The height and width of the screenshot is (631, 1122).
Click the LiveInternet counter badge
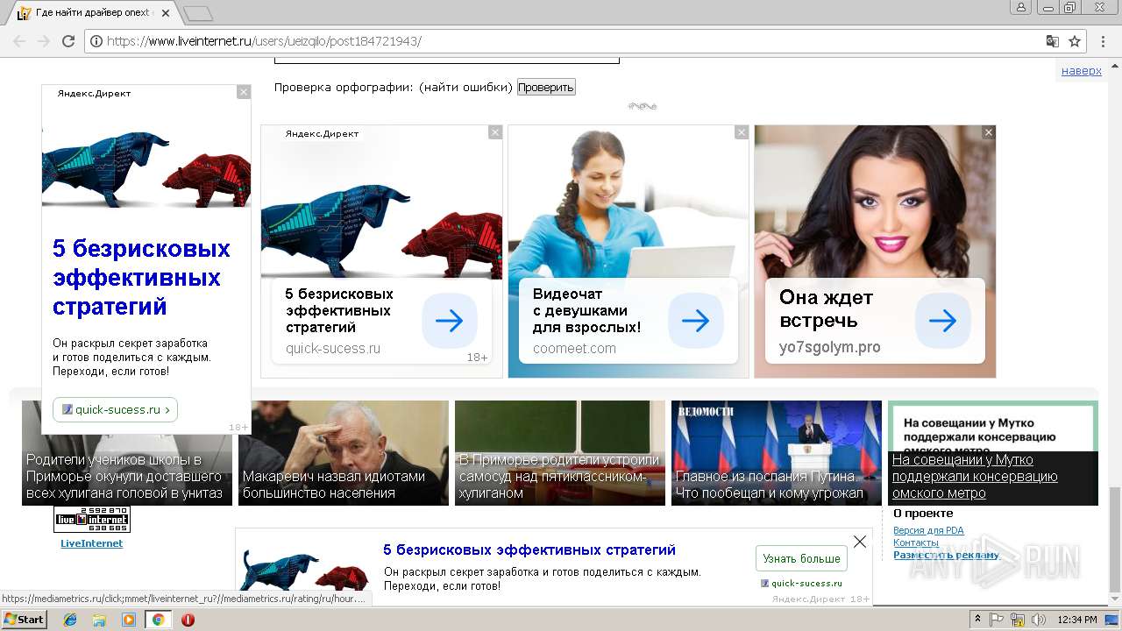pyautogui.click(x=92, y=520)
